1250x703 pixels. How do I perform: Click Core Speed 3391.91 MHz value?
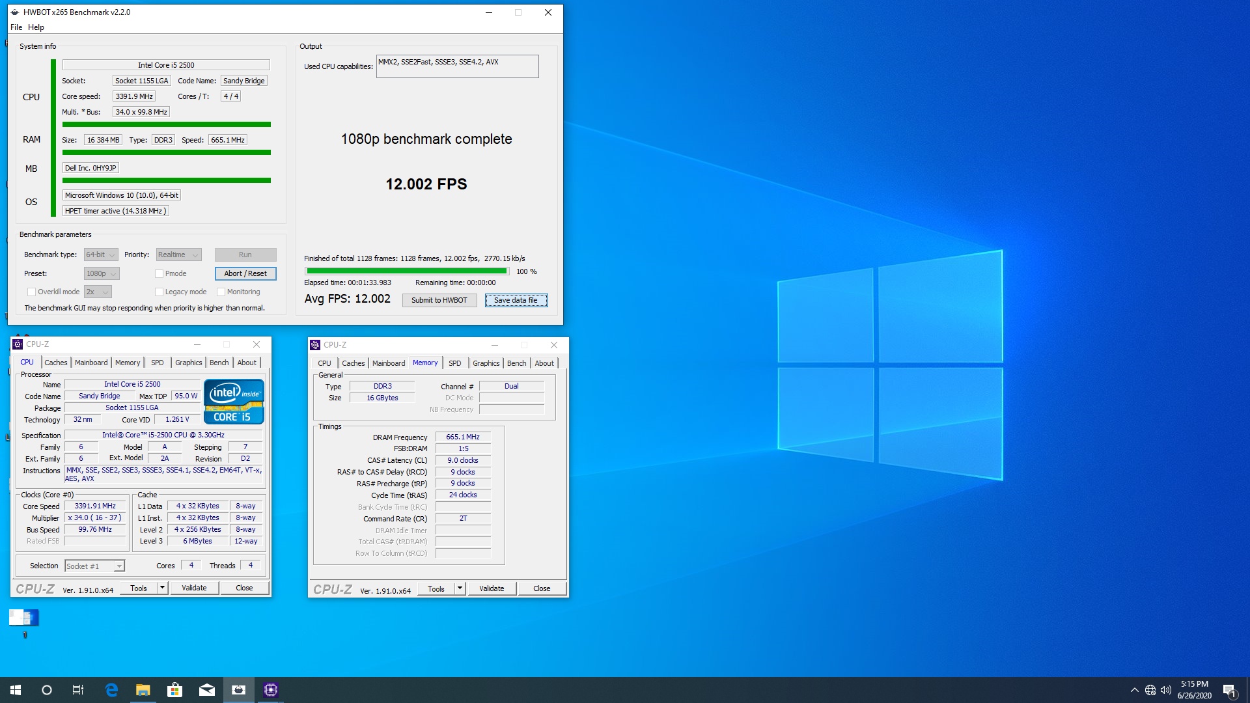(95, 506)
